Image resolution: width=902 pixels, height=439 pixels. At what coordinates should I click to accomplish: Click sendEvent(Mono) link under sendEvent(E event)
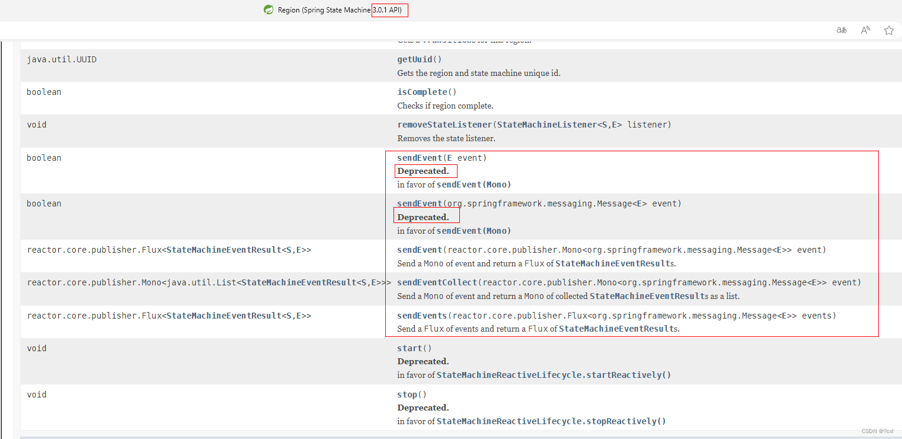[x=474, y=184]
